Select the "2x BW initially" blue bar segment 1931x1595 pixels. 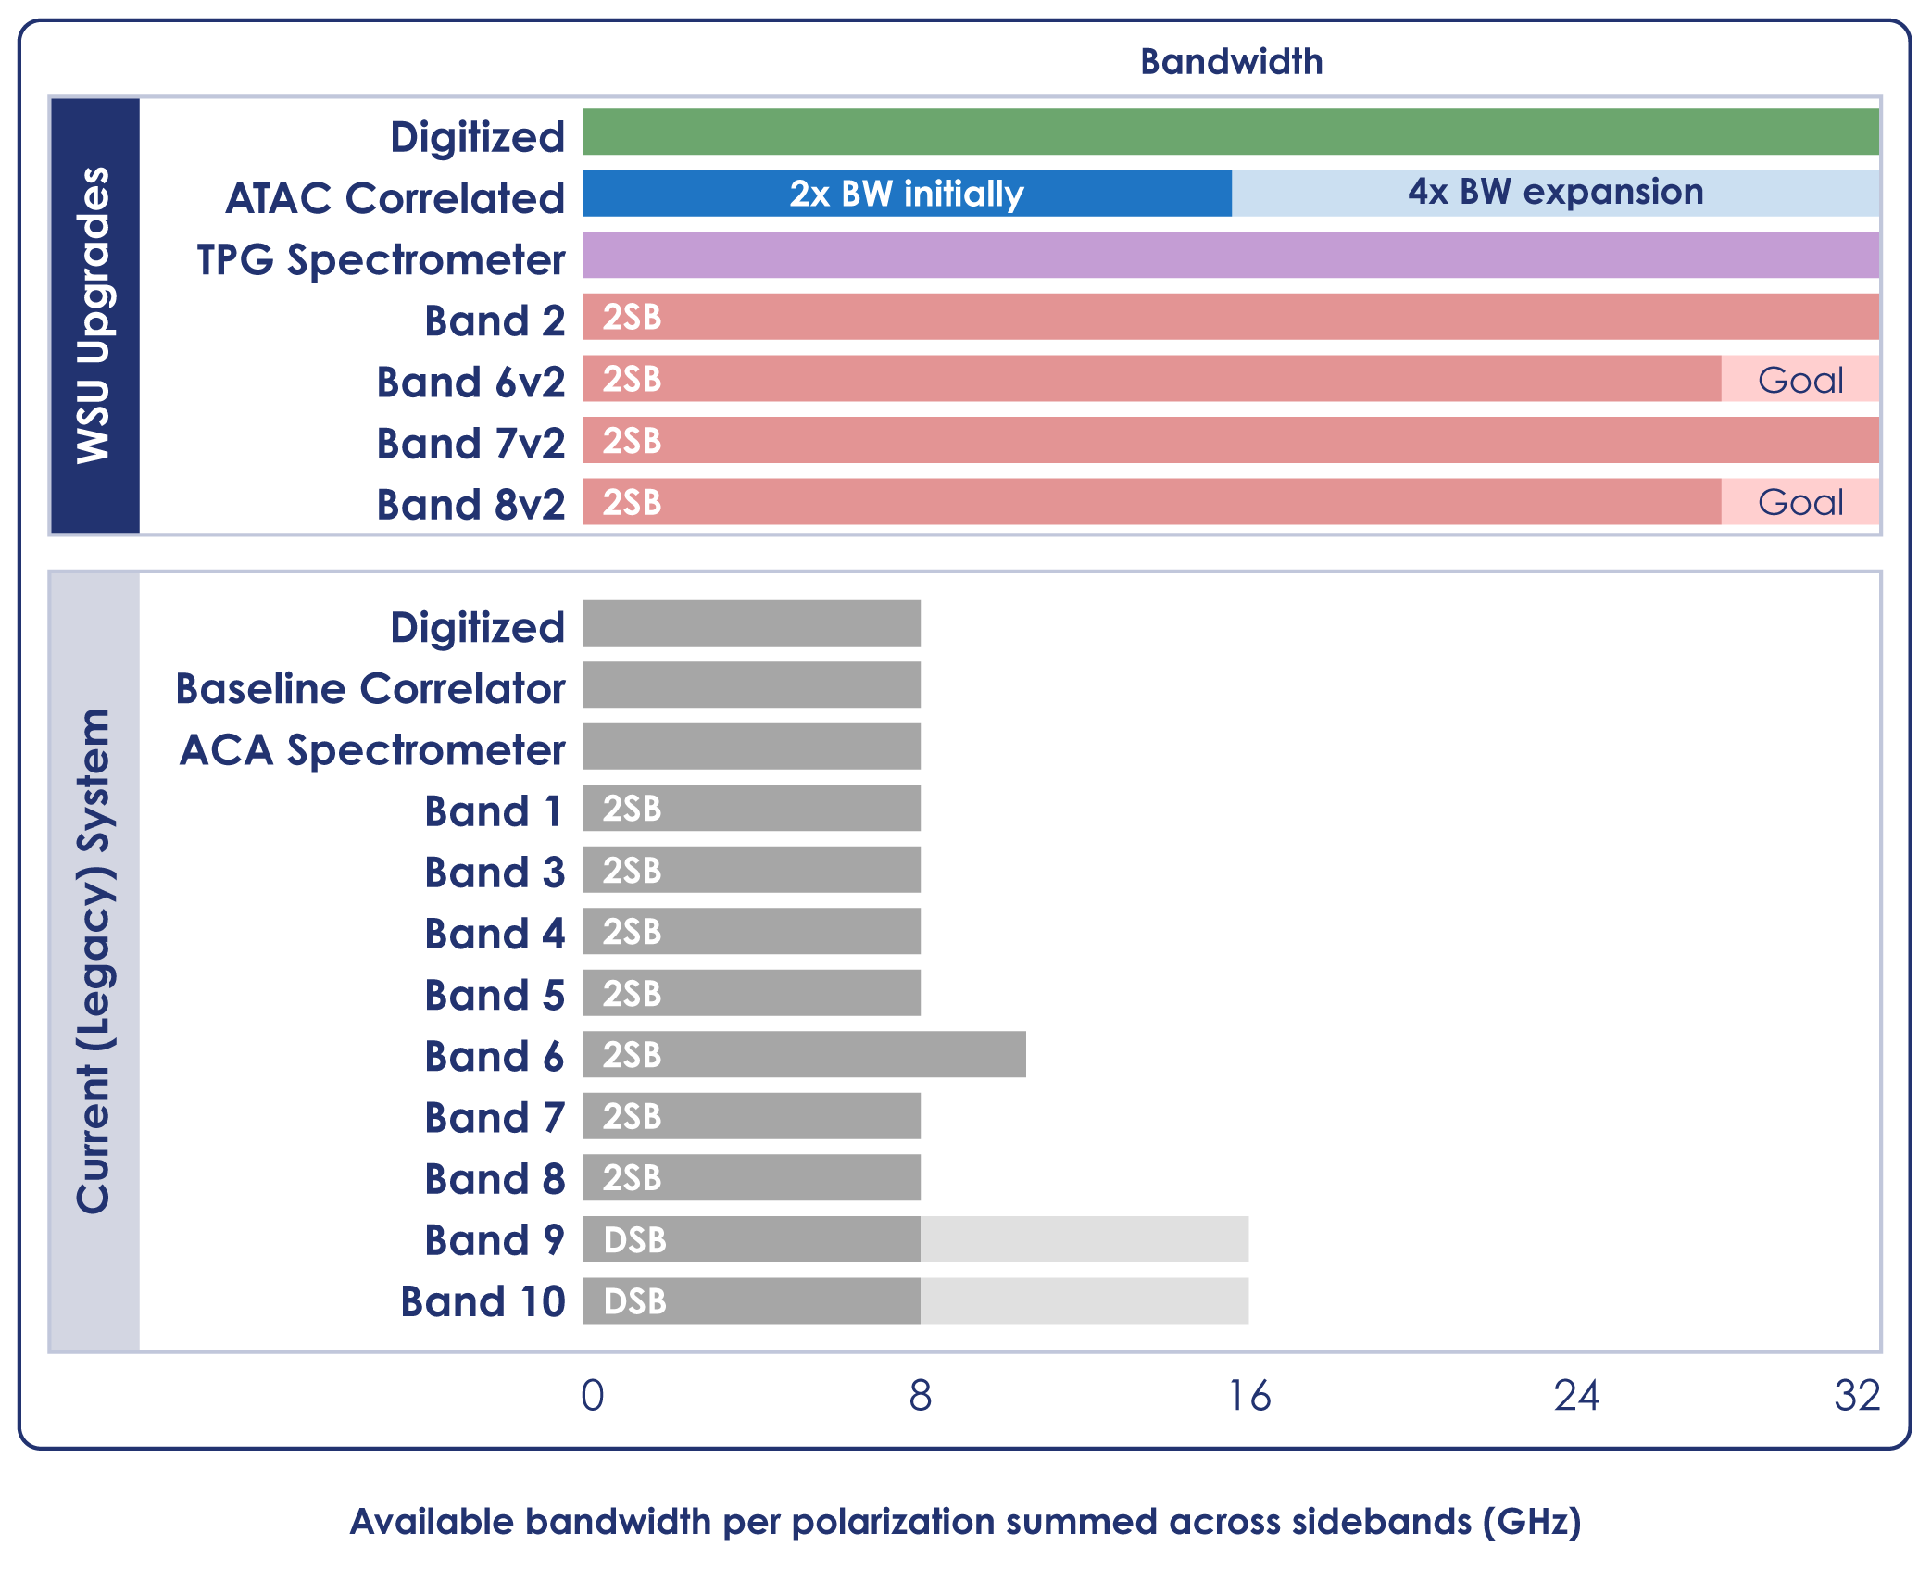pyautogui.click(x=906, y=194)
